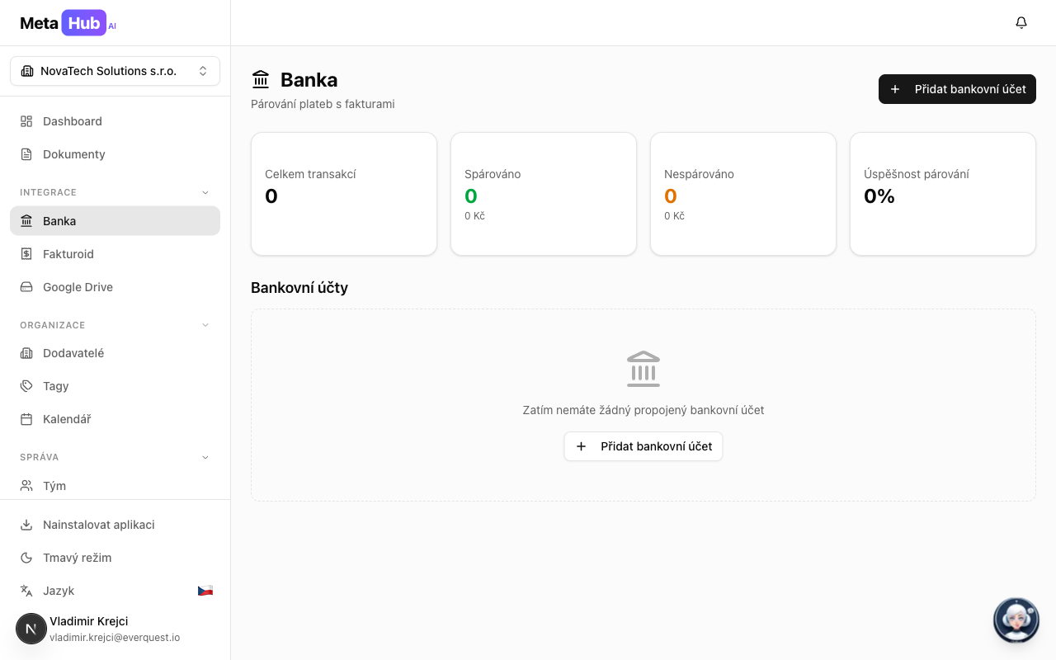Click the notifications bell icon
Viewport: 1056px width, 660px height.
1021,23
